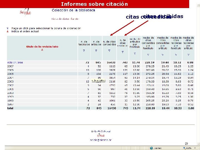Click the Internet zone globe in status bar
The width and height of the screenshot is (200, 150).
pos(151,148)
